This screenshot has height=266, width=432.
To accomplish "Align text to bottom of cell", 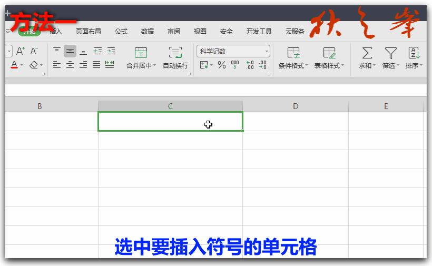I will (83, 52).
